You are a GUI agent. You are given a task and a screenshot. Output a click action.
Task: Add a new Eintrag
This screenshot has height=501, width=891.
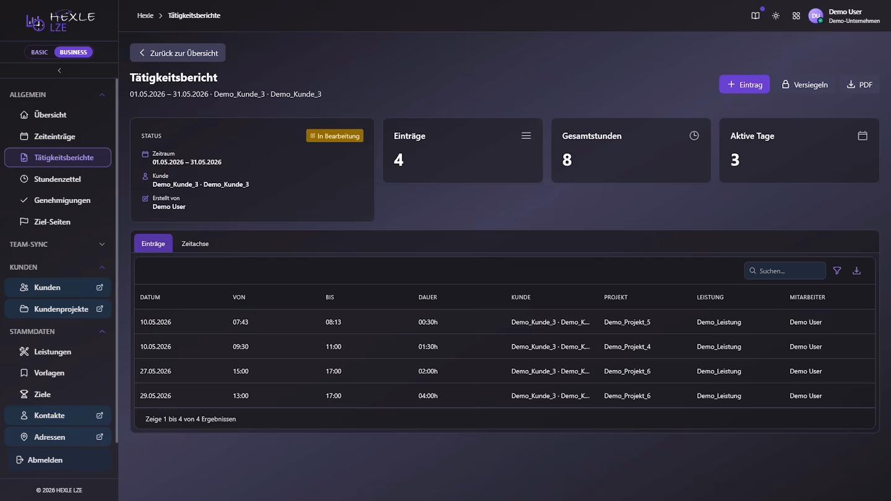(x=744, y=84)
